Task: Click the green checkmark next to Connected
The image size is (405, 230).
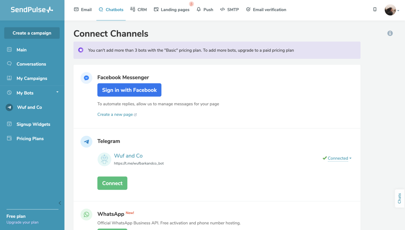Action: point(325,158)
